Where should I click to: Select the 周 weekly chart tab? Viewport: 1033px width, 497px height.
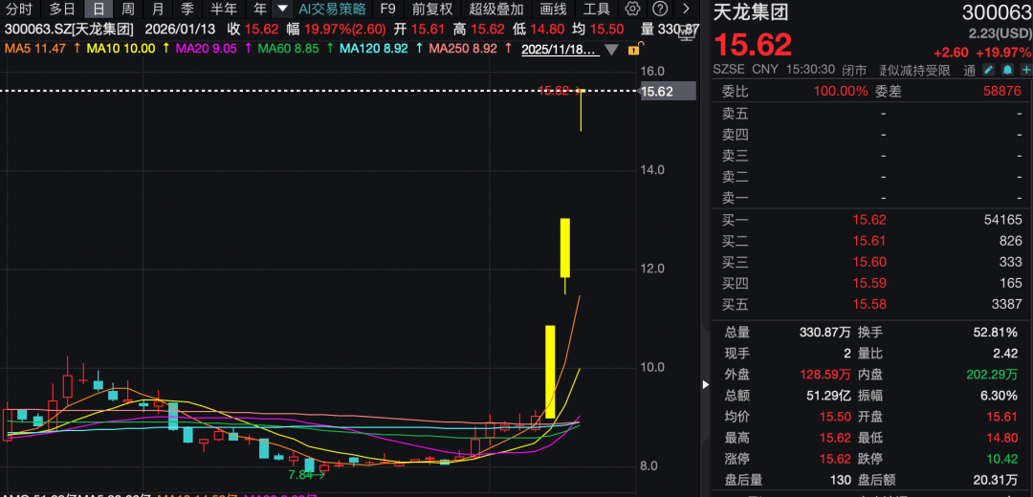127,9
